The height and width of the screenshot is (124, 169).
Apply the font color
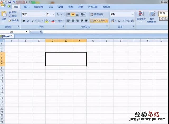[x=53, y=21]
